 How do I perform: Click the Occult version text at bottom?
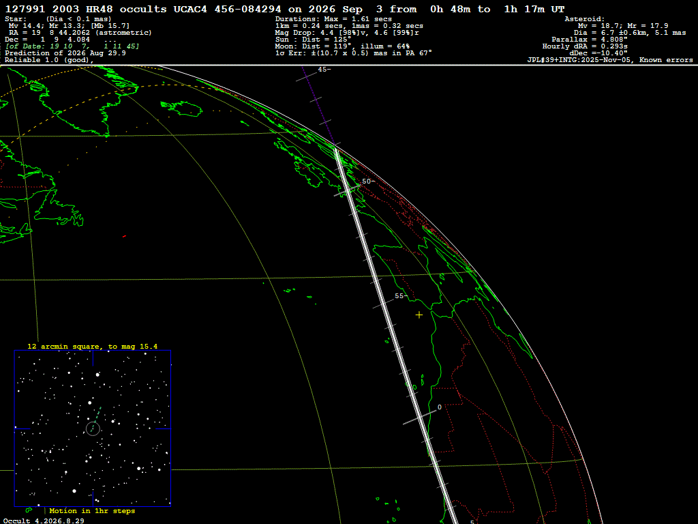tap(44, 521)
